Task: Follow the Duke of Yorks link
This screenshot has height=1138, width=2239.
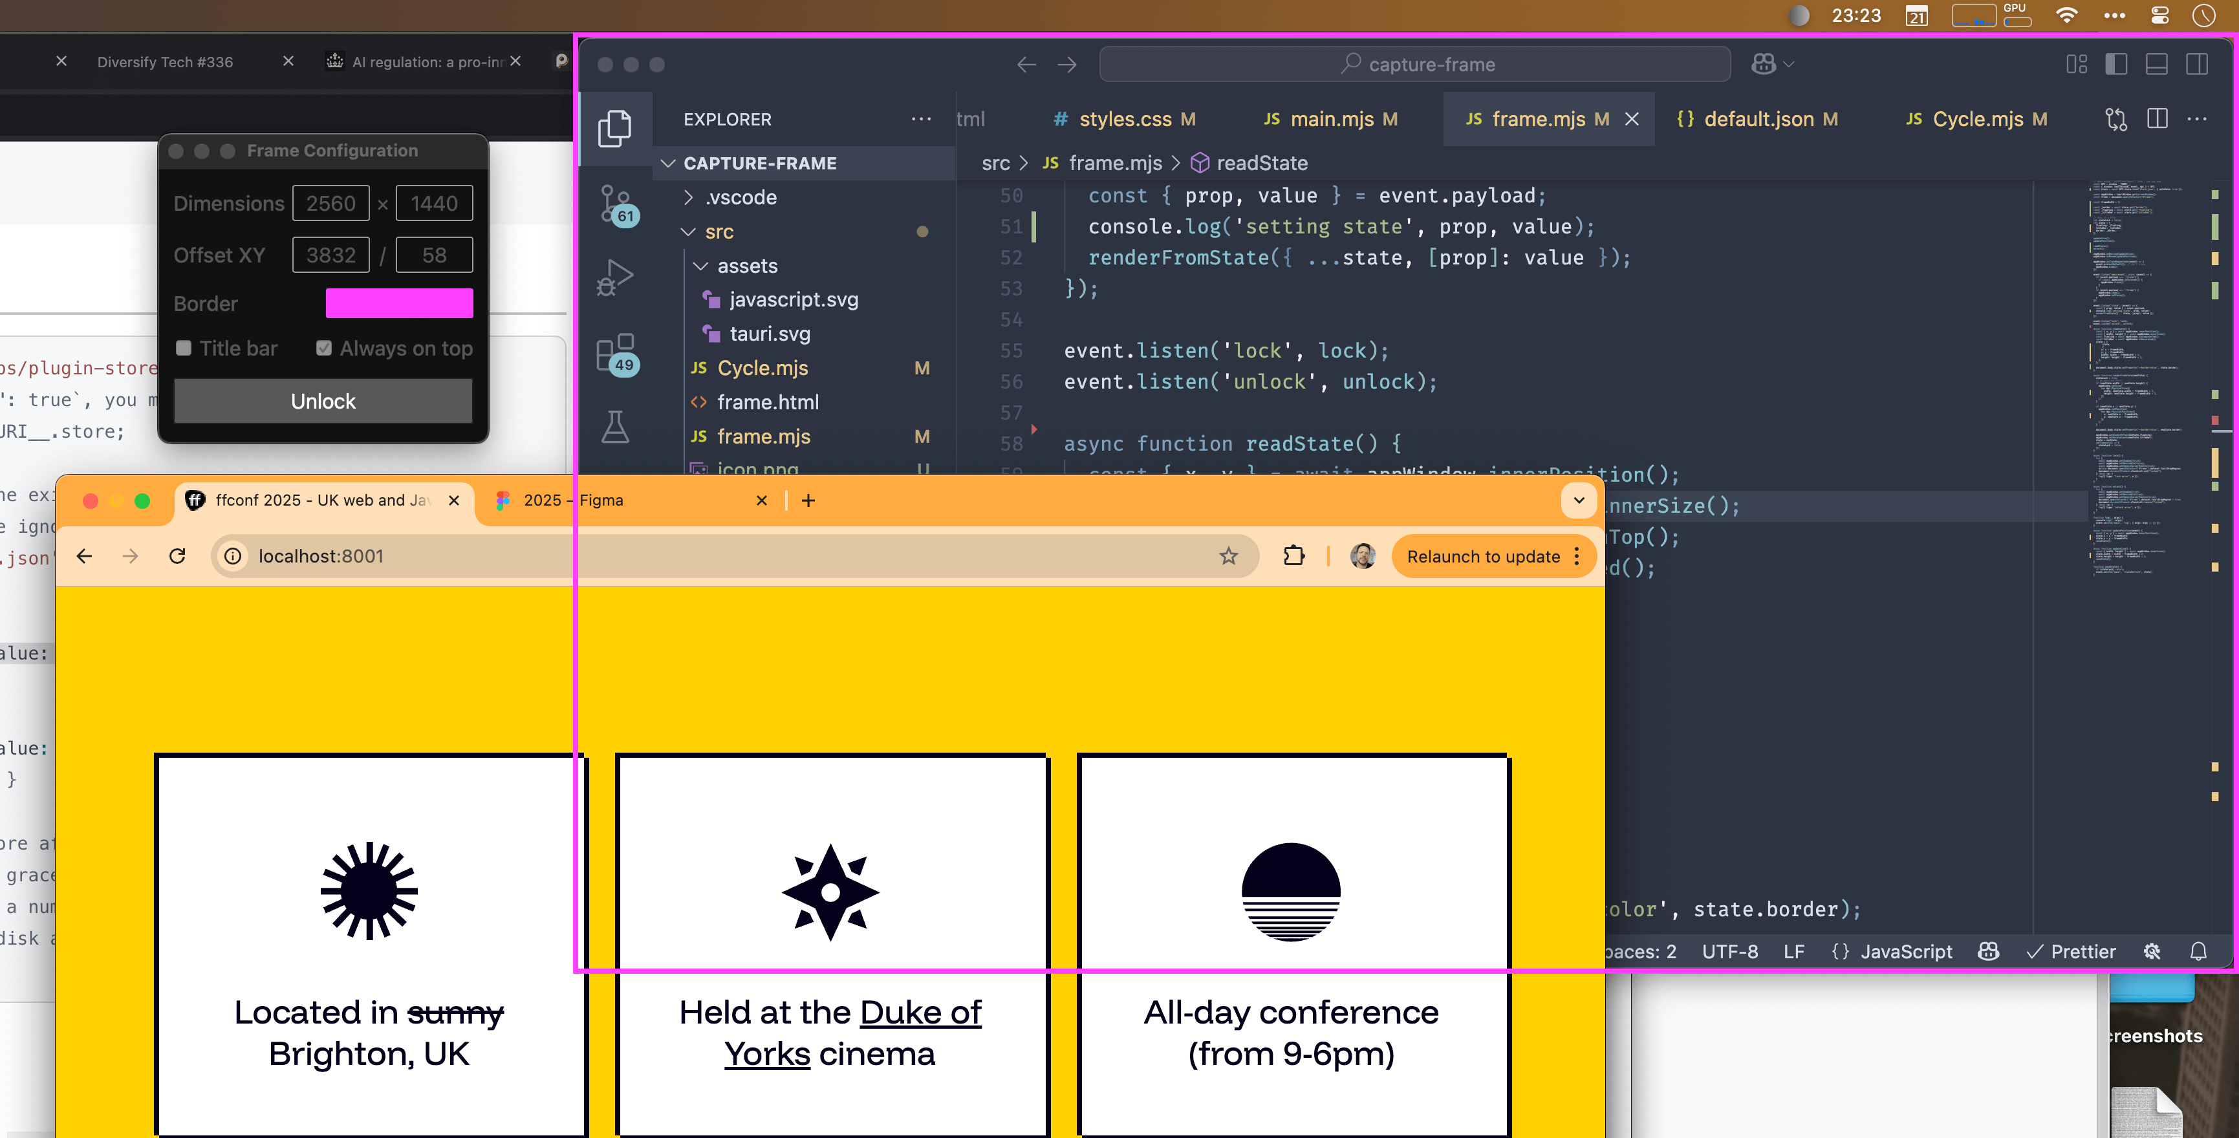Action: coord(920,1013)
